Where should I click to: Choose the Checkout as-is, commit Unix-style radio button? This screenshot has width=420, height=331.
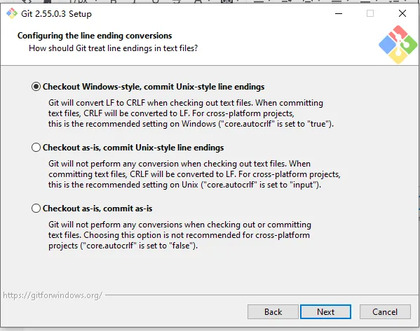36,148
